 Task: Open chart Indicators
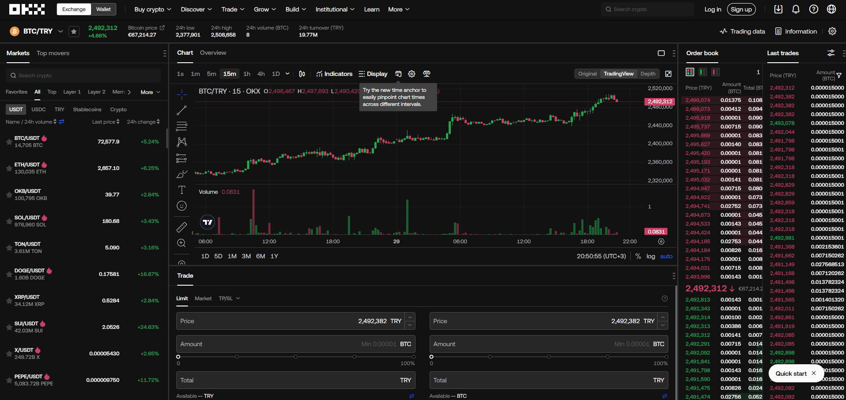coord(334,74)
